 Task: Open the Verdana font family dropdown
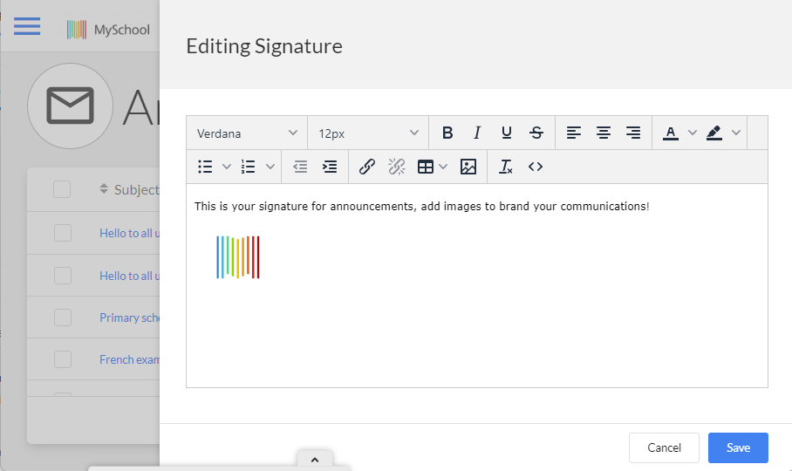tap(247, 133)
